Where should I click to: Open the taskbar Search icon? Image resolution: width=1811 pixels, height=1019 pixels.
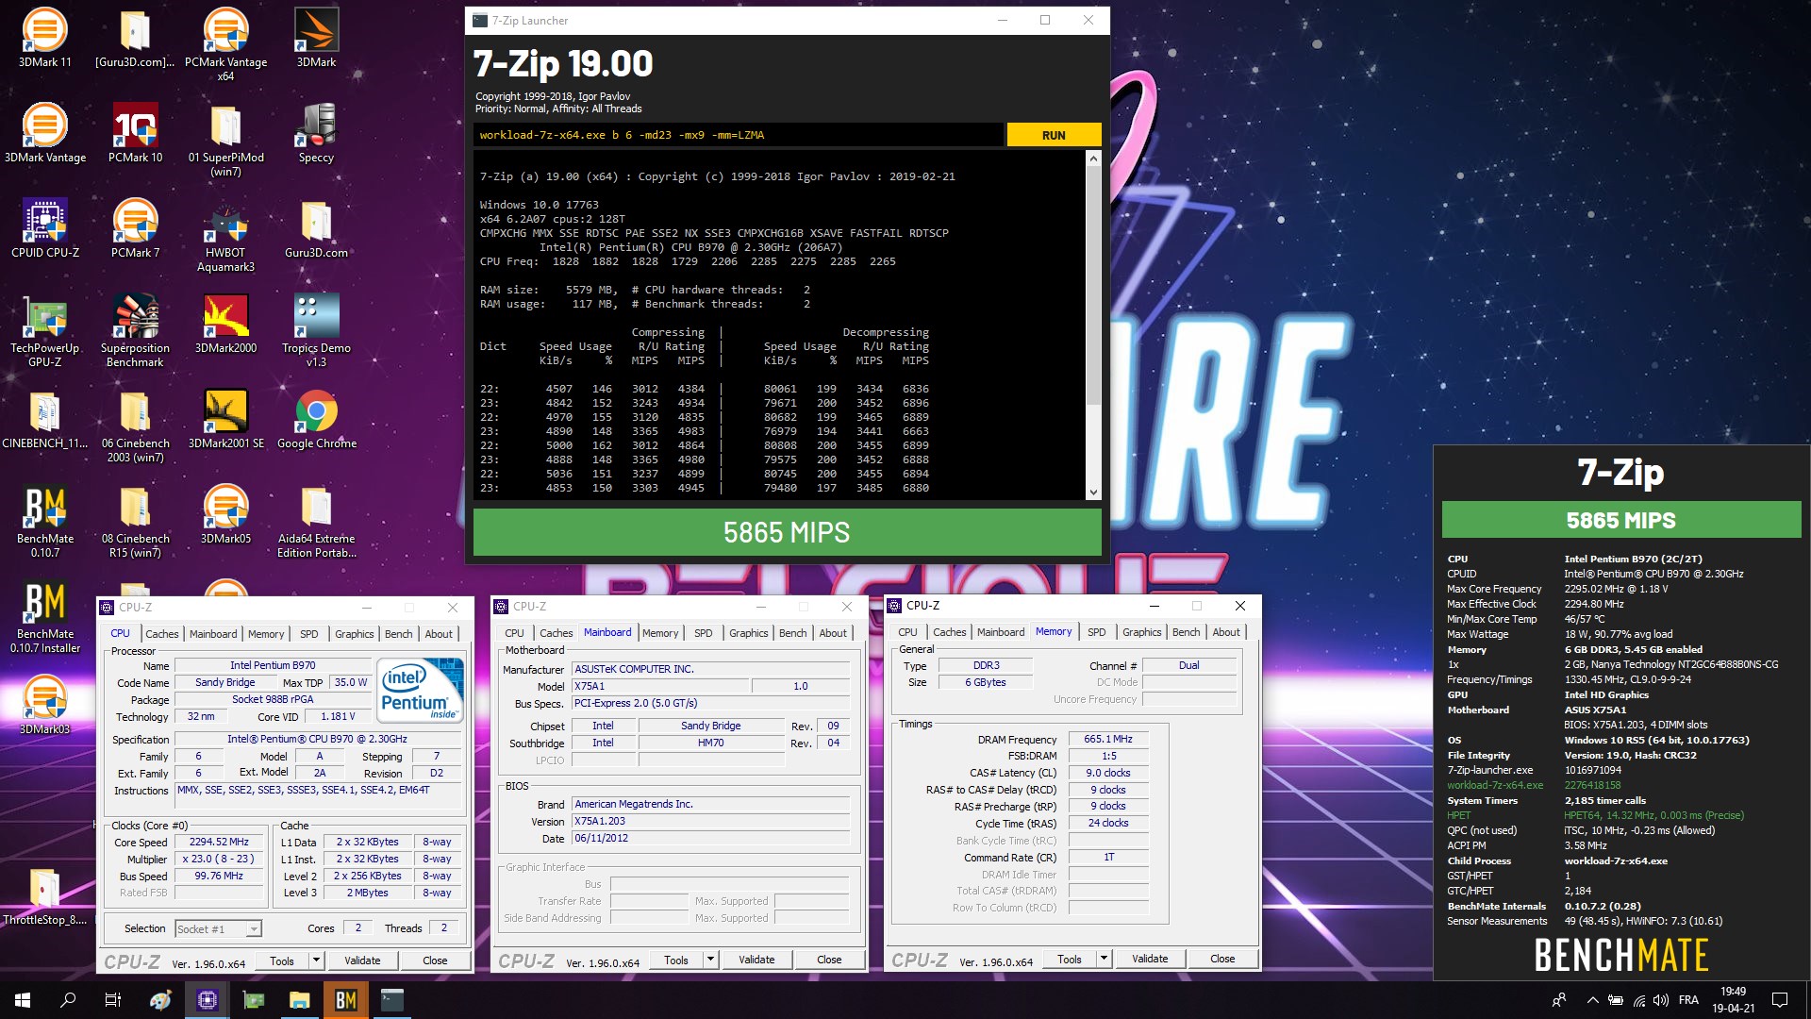(x=68, y=1000)
